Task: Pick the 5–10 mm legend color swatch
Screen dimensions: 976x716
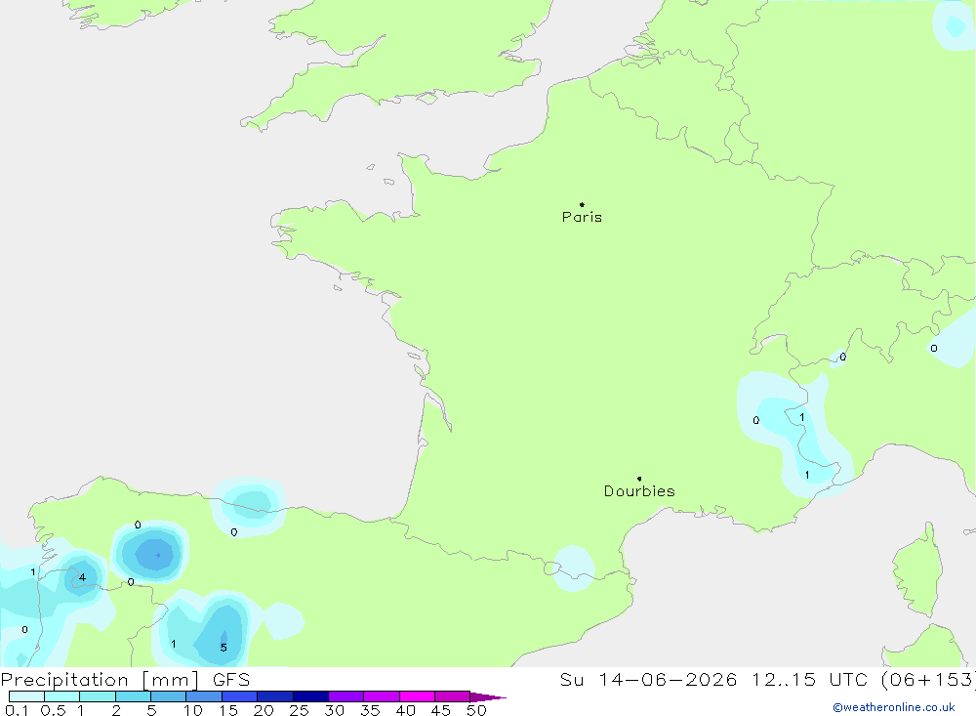Action: point(168,696)
